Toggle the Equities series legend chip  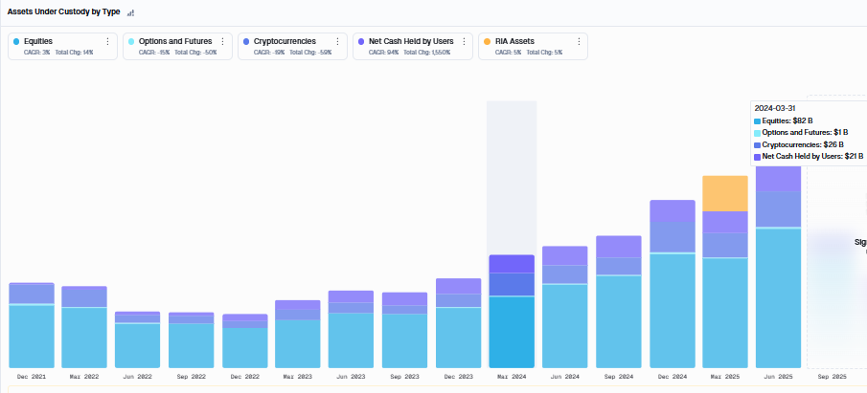pyautogui.click(x=62, y=46)
